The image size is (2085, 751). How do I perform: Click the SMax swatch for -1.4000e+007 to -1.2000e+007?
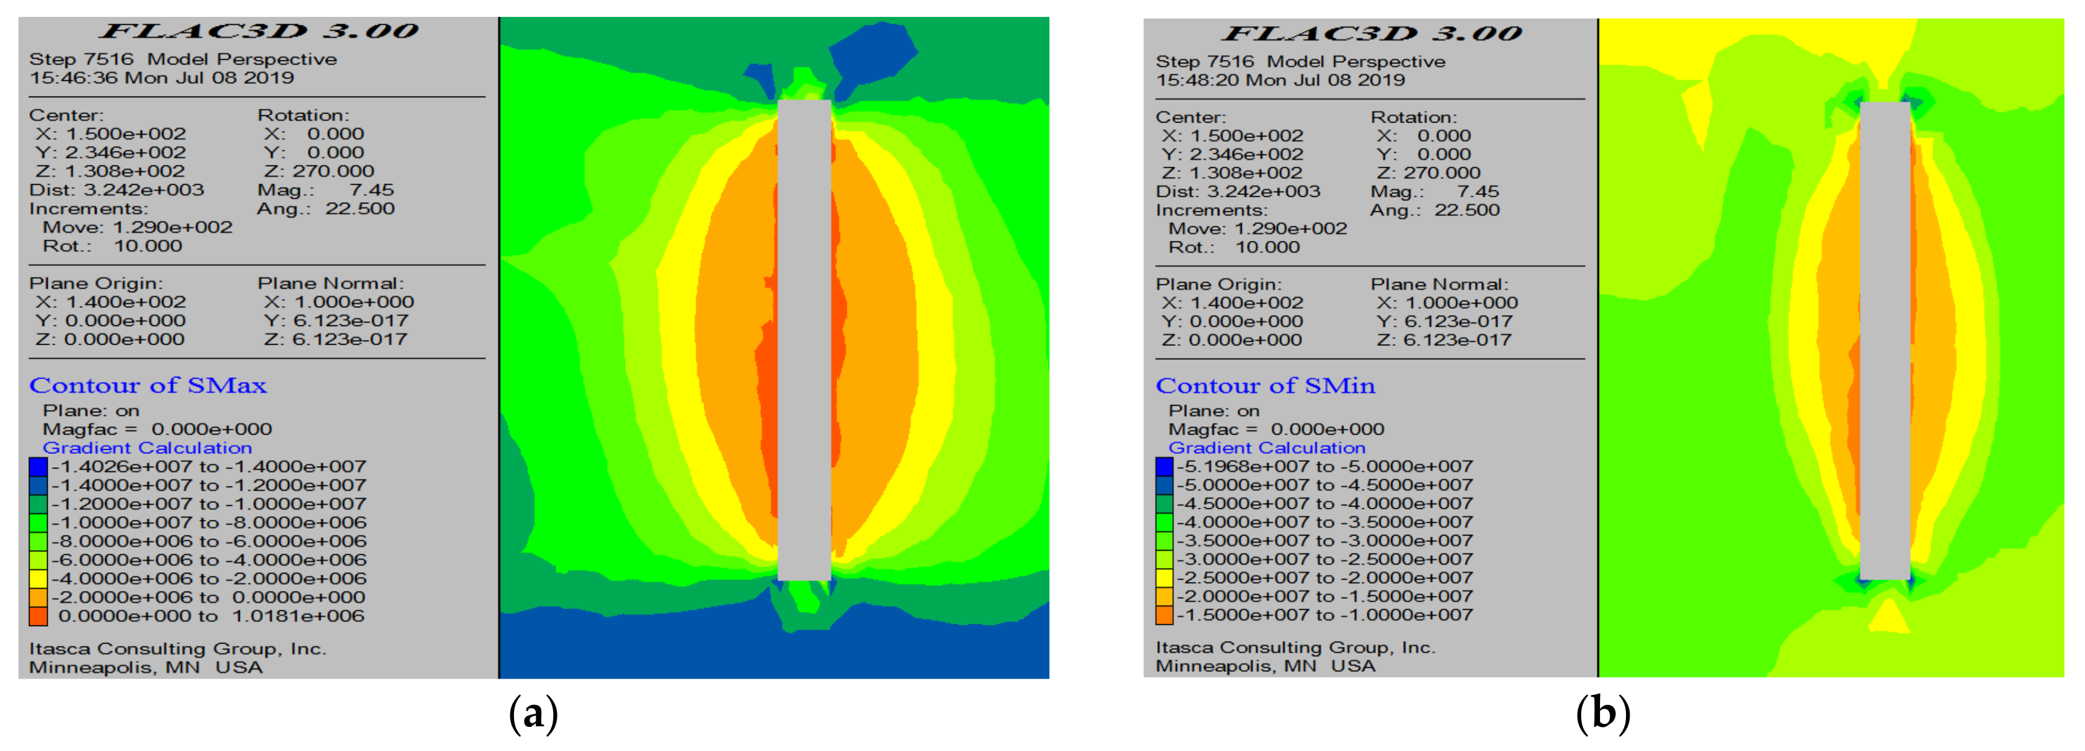click(x=38, y=485)
